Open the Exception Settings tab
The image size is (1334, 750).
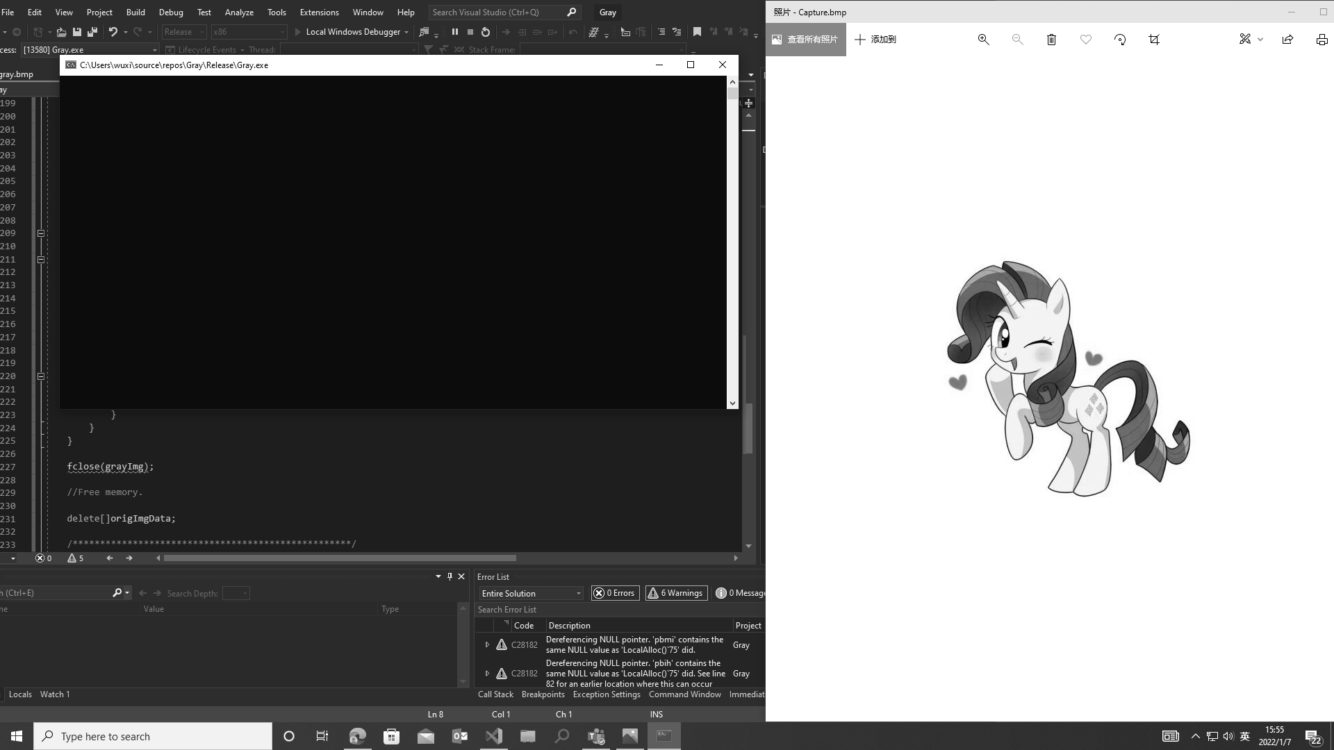tap(607, 694)
